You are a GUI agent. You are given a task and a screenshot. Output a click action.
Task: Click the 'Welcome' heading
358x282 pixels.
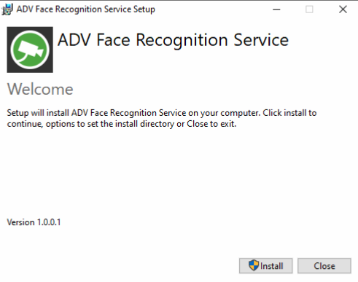click(40, 89)
